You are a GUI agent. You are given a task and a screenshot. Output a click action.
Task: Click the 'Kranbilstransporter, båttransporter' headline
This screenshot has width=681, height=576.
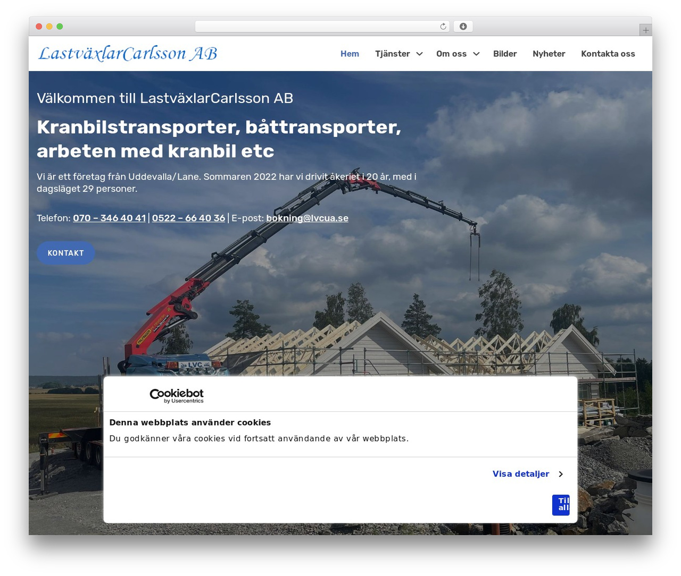219,139
